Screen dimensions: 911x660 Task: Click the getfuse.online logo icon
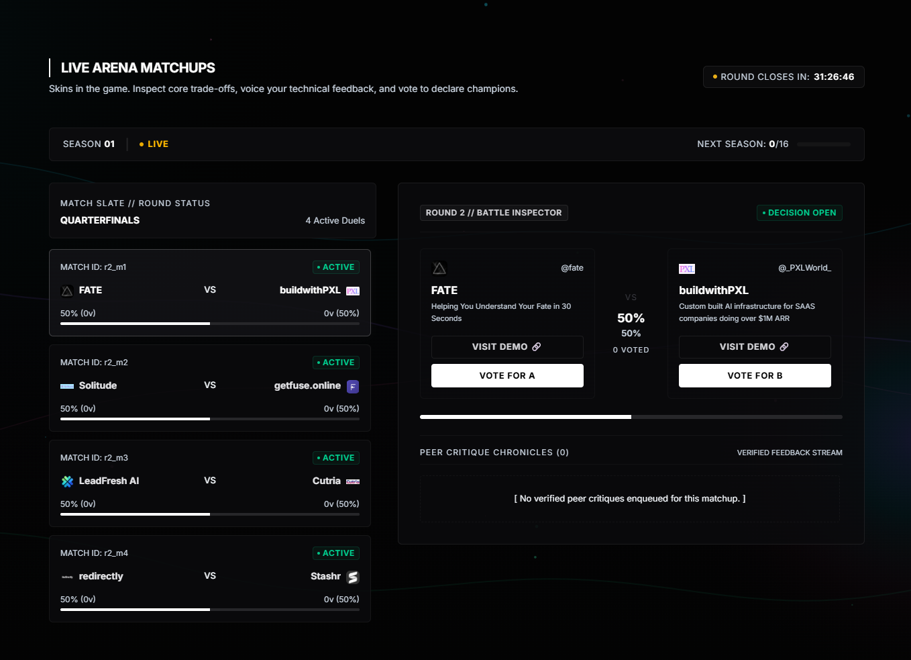point(353,386)
